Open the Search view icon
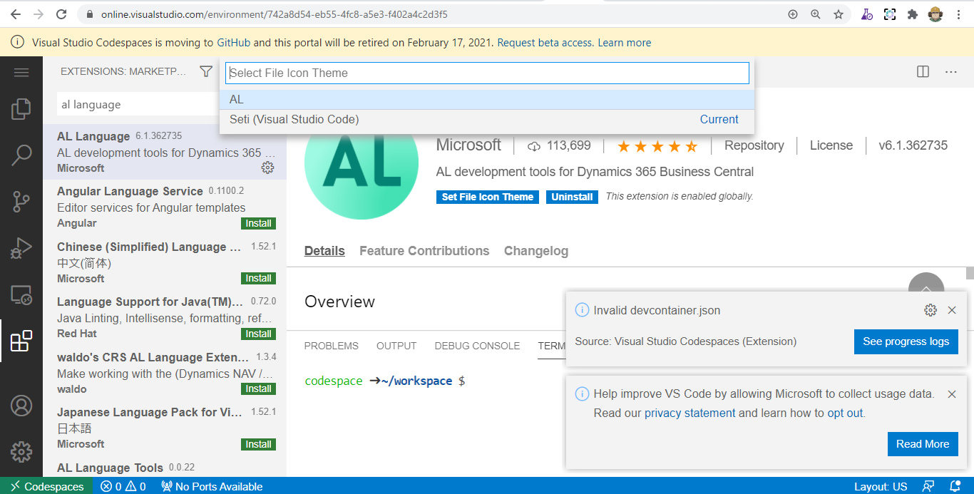The width and height of the screenshot is (974, 494). pyautogui.click(x=21, y=155)
